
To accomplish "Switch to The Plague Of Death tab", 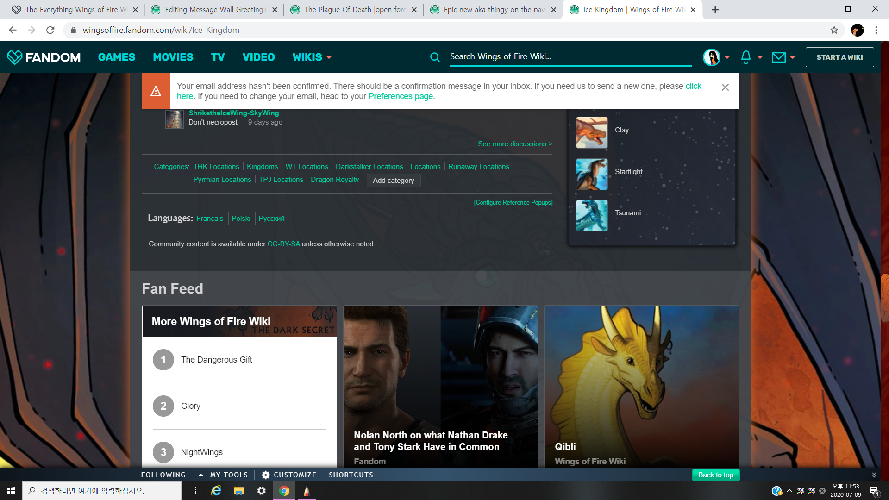I will click(354, 10).
